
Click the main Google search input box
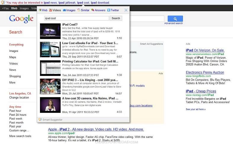[147, 19]
